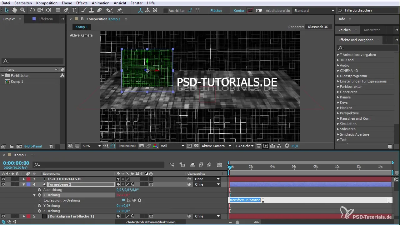Image resolution: width=400 pixels, height=225 pixels.
Task: Click the Fläche fill color swatch
Action: click(x=227, y=11)
